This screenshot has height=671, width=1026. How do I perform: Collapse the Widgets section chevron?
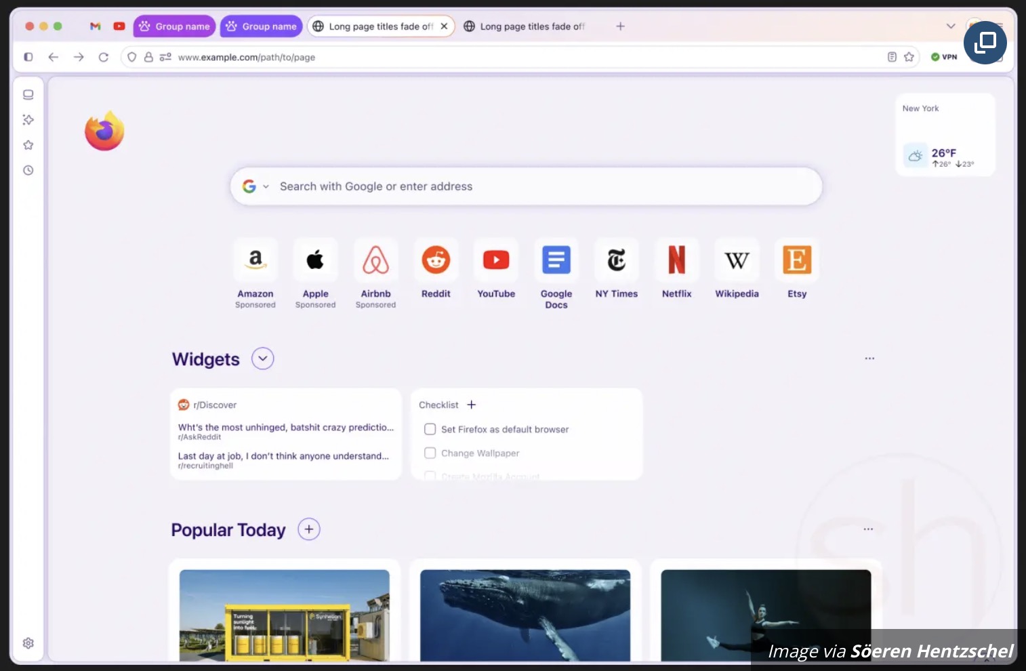click(x=262, y=359)
